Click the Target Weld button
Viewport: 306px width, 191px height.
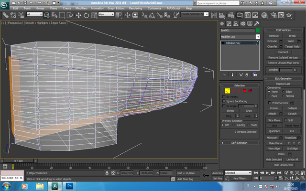[292, 47]
